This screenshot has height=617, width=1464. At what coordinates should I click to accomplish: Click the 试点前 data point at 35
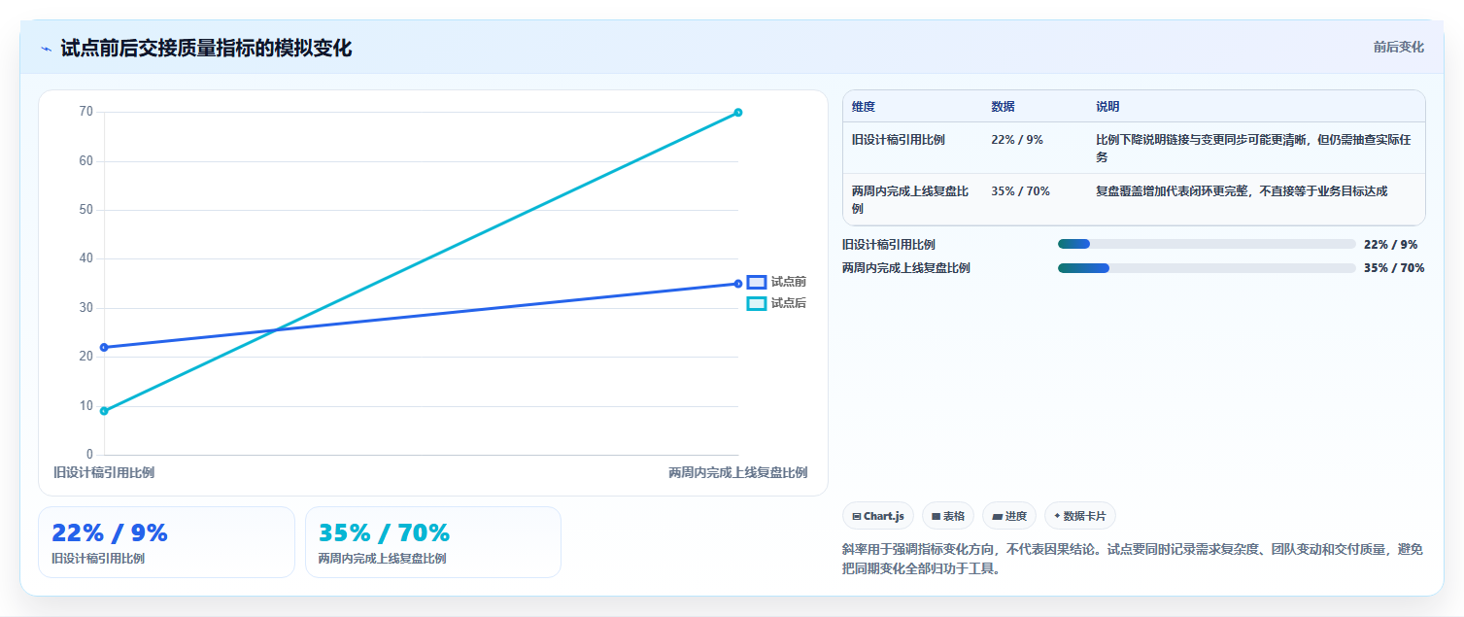(x=738, y=284)
